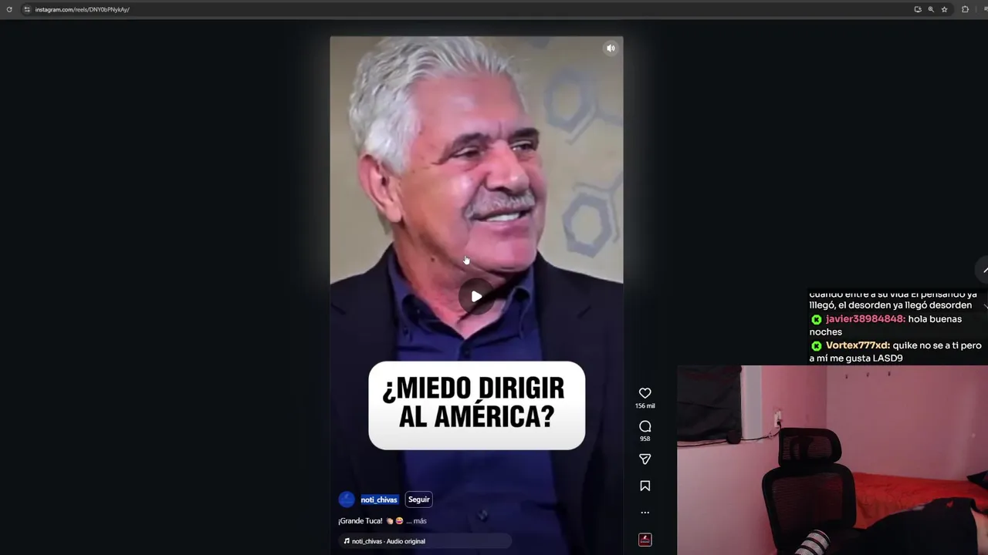Click the '156 mil' likes count
The image size is (988, 555).
645,406
